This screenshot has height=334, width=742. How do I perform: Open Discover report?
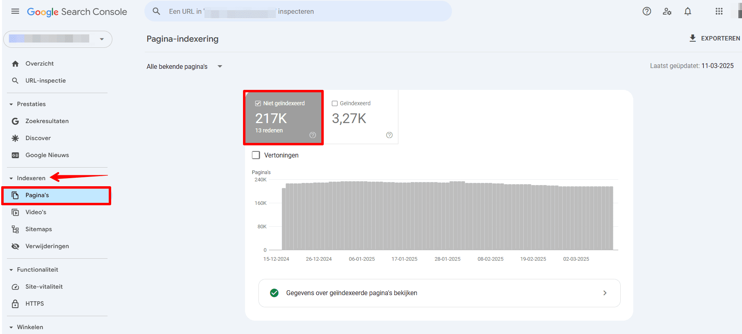coord(38,138)
